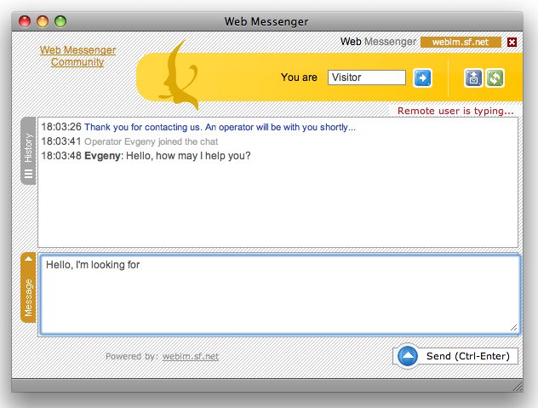
Task: Click the orange webim.sf.net badge
Action: point(460,42)
